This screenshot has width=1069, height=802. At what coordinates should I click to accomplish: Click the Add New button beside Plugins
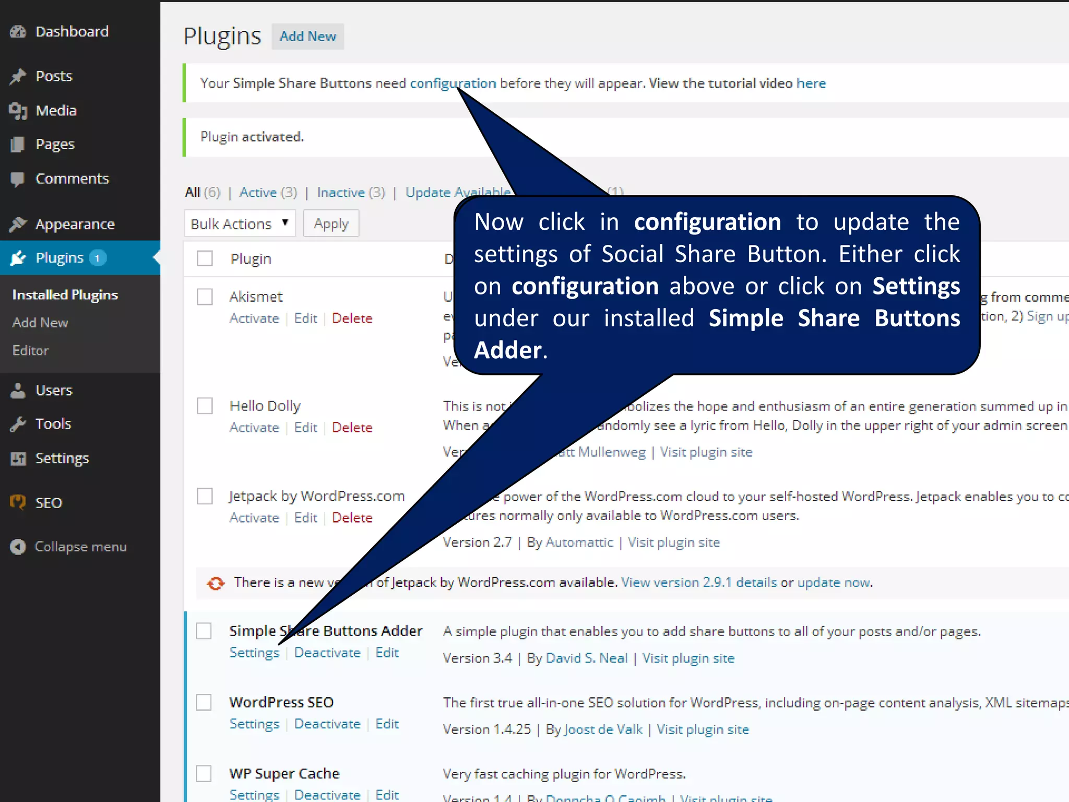(308, 37)
